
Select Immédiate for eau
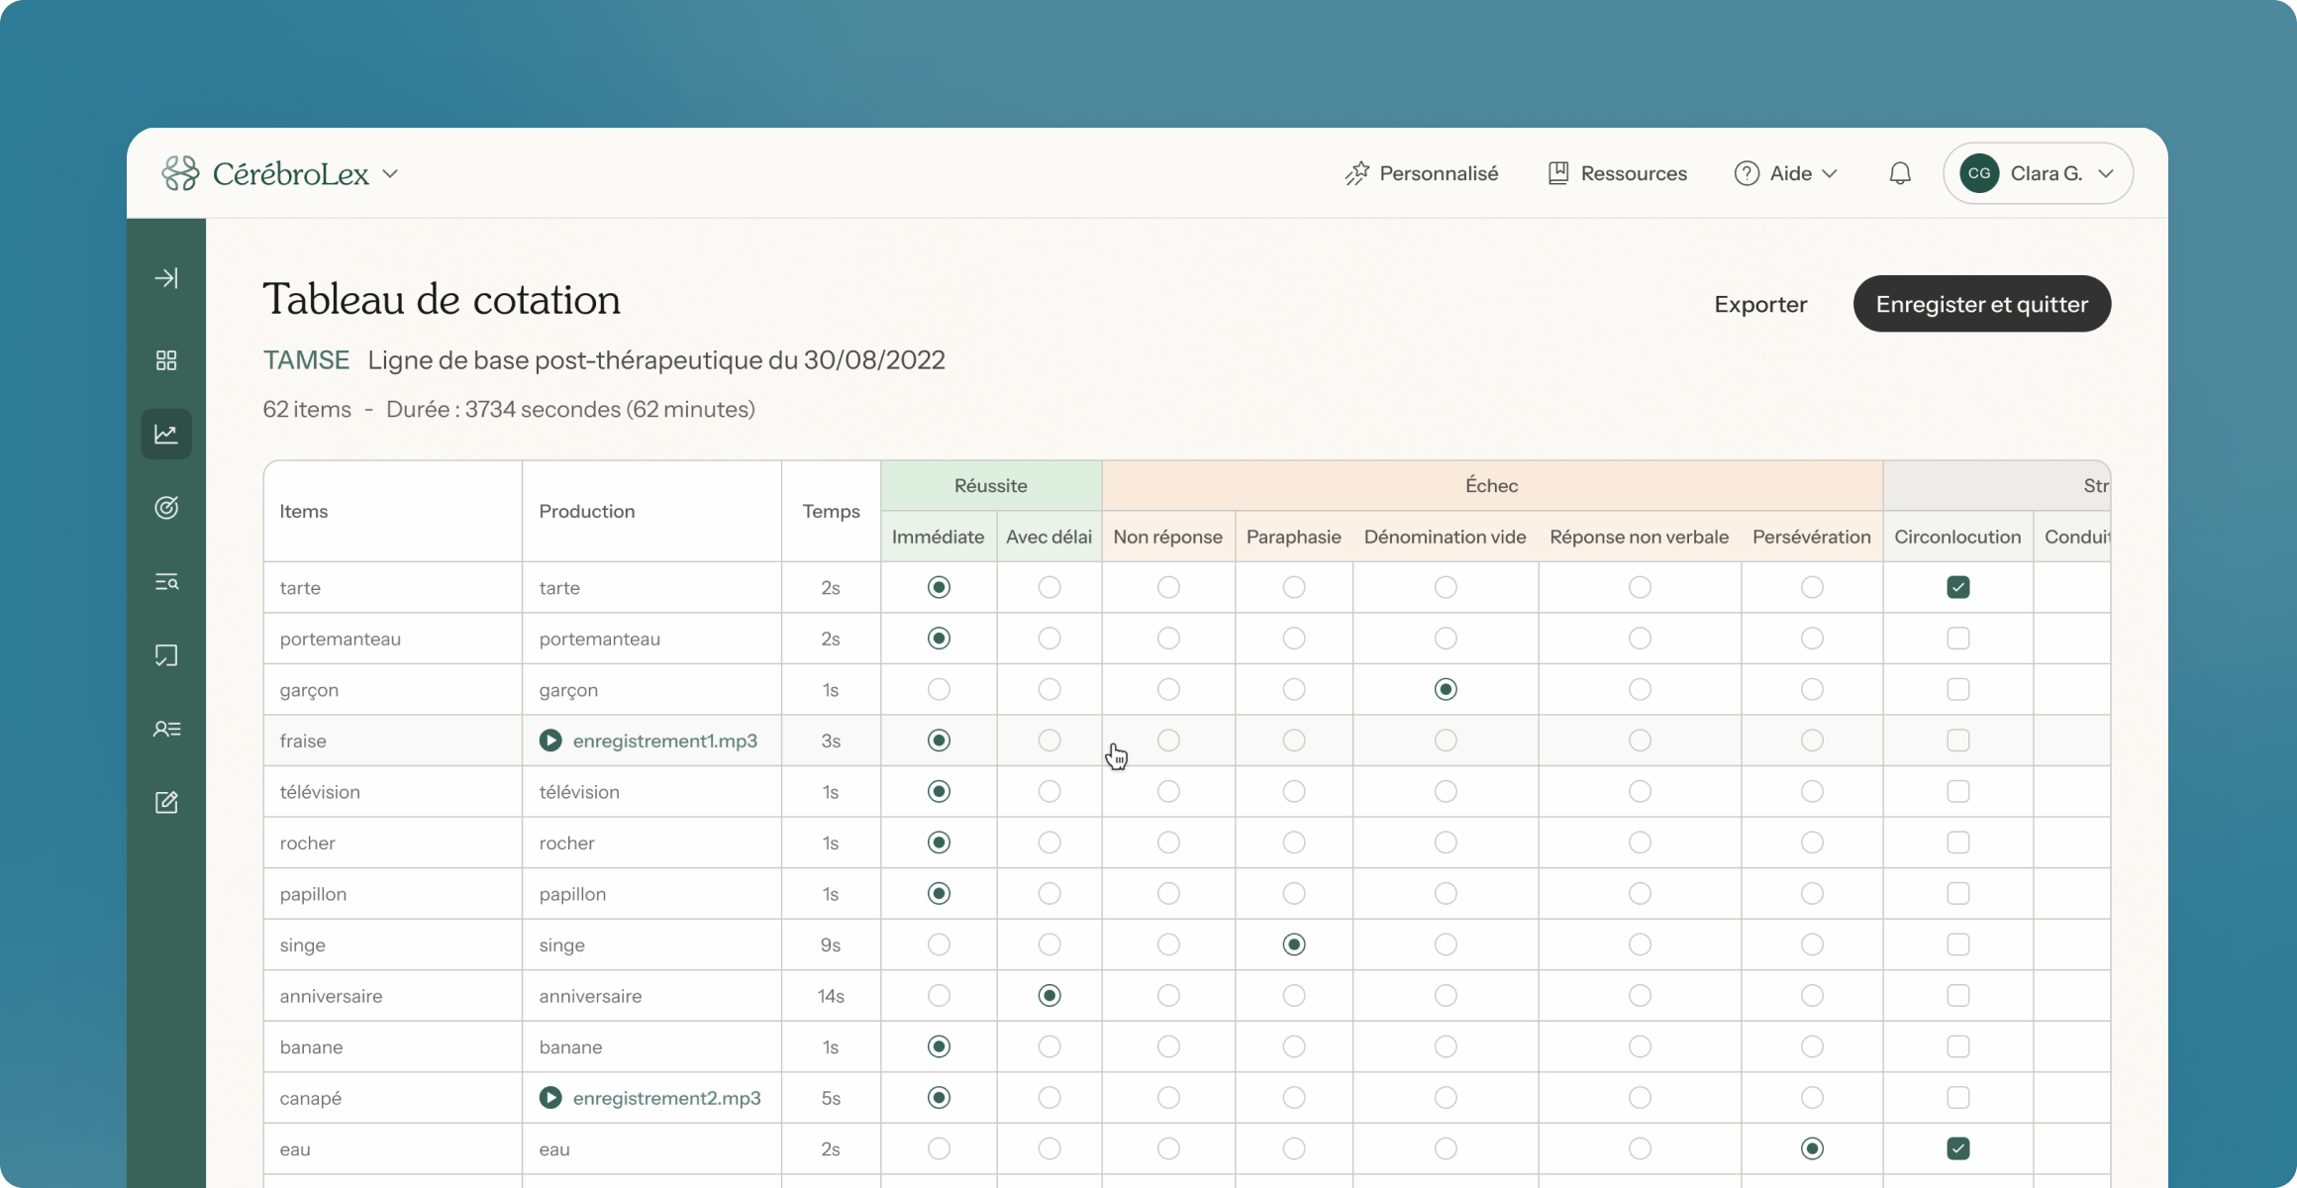pyautogui.click(x=939, y=1148)
